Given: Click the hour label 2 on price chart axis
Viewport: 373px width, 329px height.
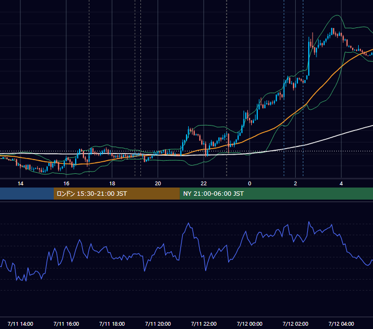Looking at the screenshot, I should (x=296, y=183).
